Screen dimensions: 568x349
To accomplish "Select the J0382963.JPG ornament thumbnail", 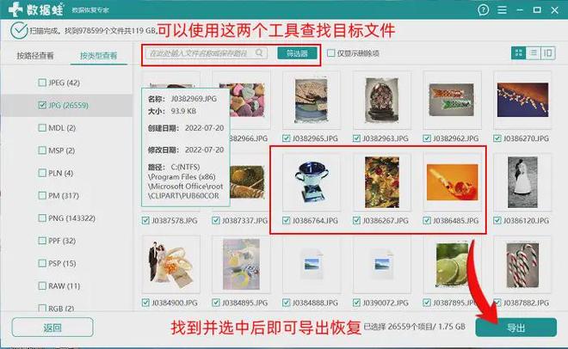I will 382,101.
